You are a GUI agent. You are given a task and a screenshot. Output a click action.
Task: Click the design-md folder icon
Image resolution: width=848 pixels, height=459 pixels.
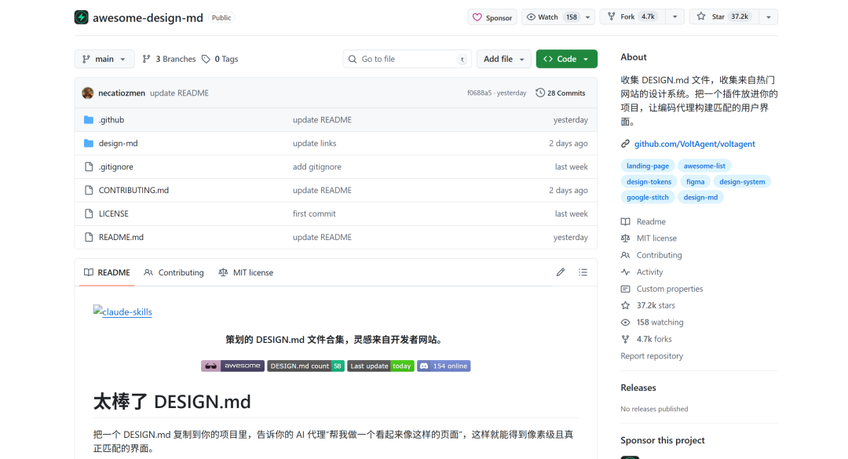89,144
